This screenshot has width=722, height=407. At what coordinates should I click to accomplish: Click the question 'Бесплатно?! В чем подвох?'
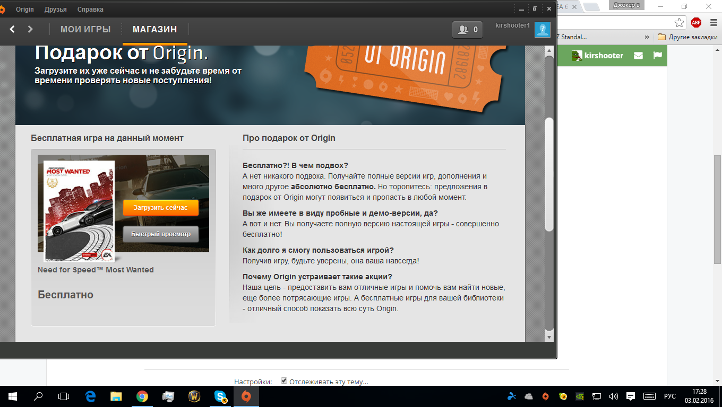point(295,165)
